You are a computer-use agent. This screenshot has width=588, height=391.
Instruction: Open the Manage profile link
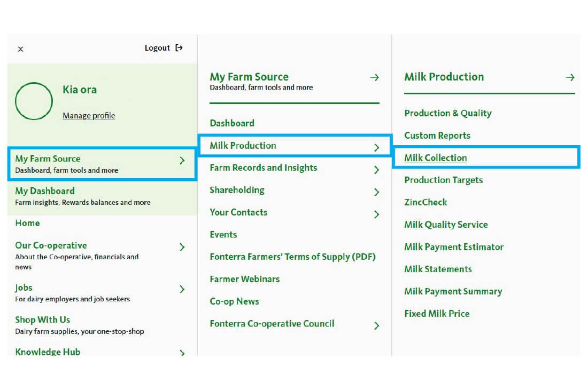point(89,116)
